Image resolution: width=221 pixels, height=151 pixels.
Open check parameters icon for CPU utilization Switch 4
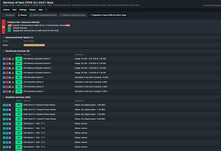(10, 91)
